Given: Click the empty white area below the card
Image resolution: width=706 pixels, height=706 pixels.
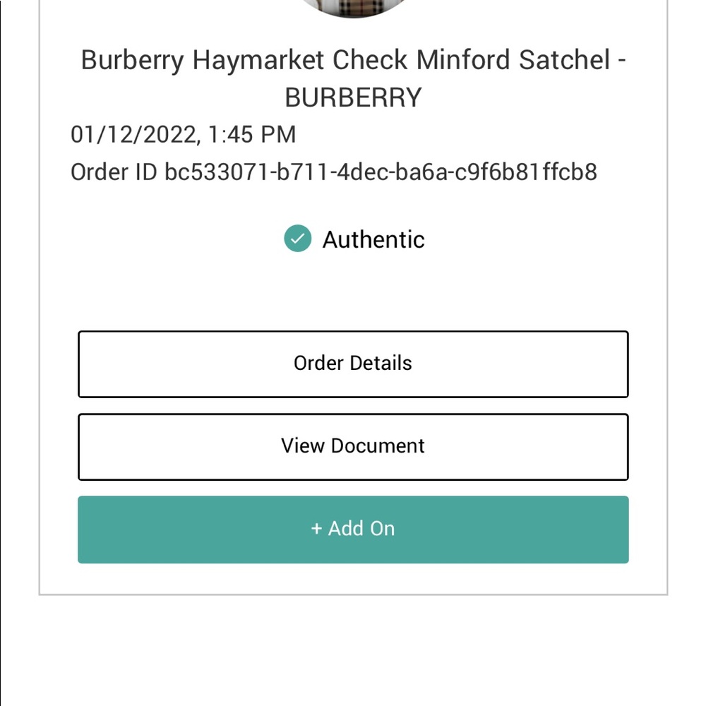Looking at the screenshot, I should pos(353,651).
